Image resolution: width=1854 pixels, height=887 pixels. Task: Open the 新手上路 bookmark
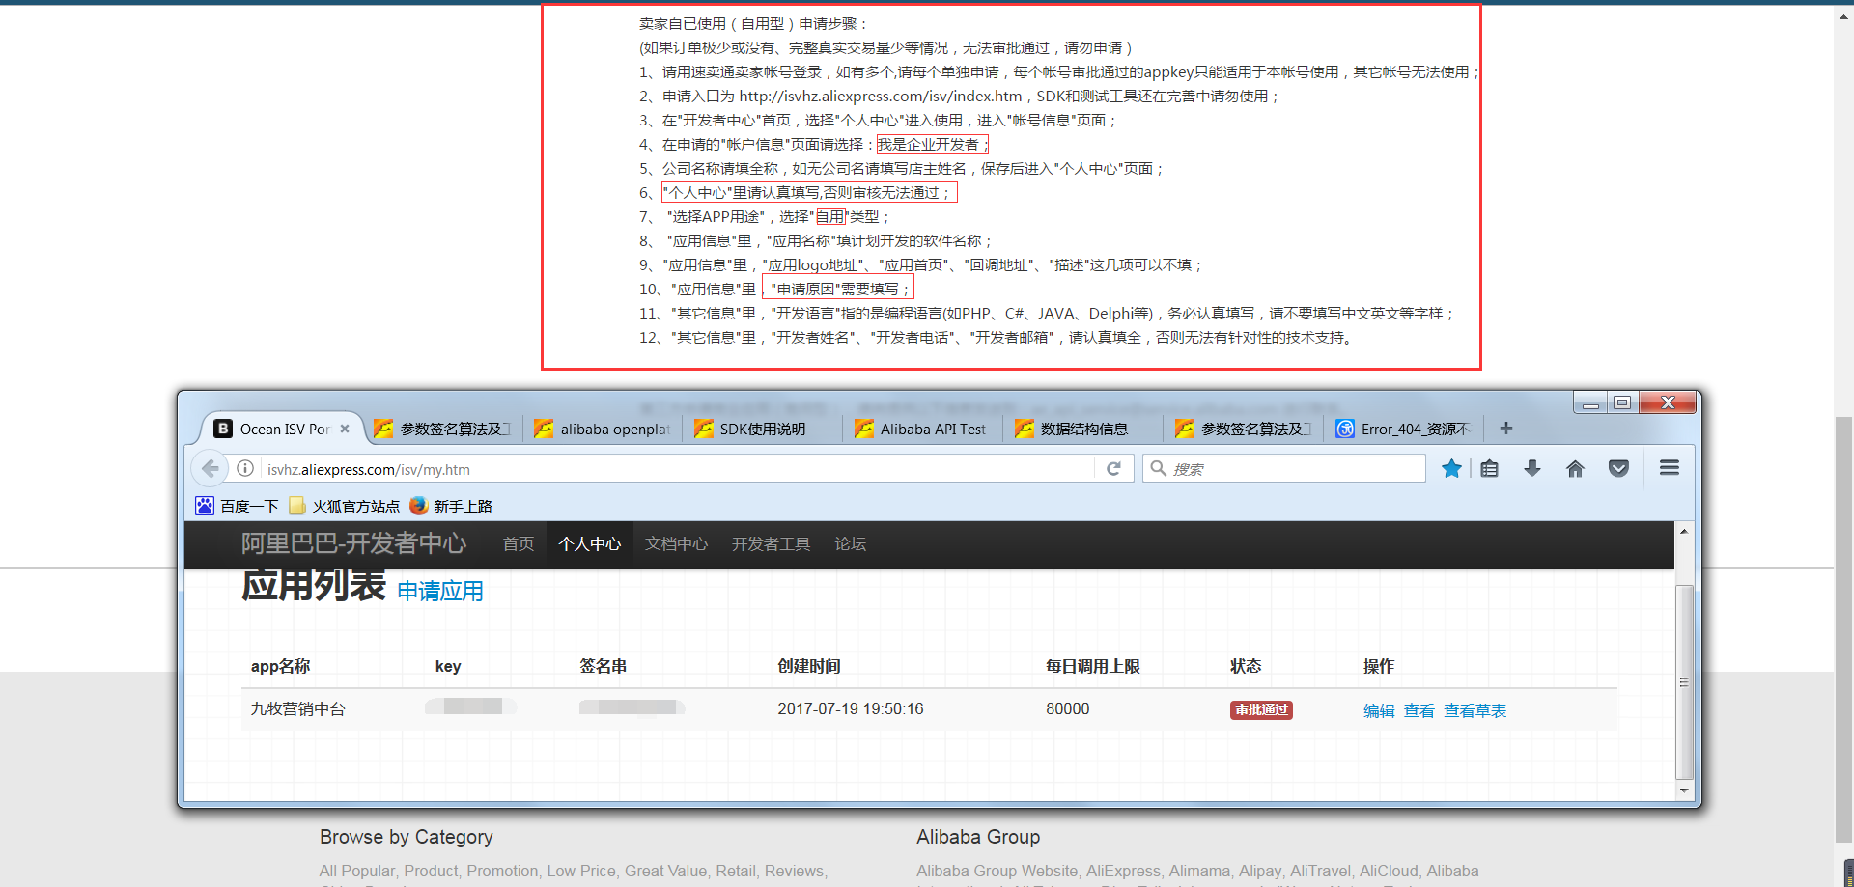click(x=451, y=506)
